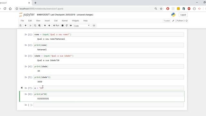Click the AdBlock extension icon
Image resolution: width=206 pixels, height=116 pixels.
pos(189,9)
